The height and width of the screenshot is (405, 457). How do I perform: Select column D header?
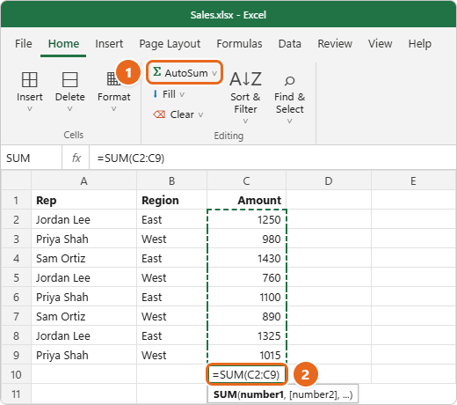point(329,180)
